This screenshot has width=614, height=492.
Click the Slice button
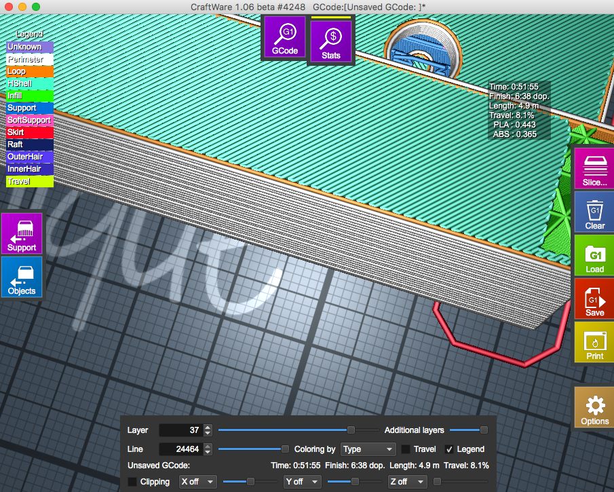pos(594,169)
